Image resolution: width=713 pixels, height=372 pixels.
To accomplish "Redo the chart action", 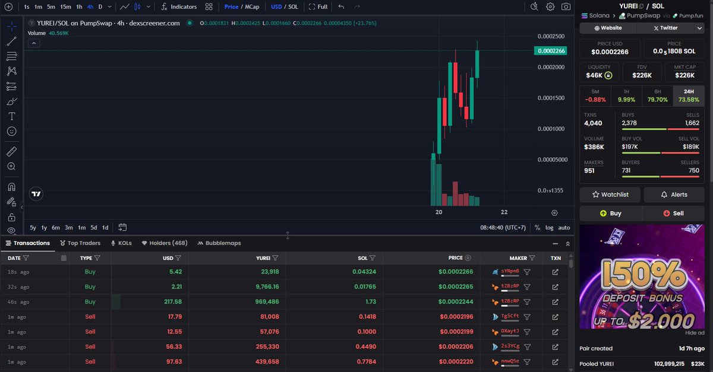I will (356, 7).
